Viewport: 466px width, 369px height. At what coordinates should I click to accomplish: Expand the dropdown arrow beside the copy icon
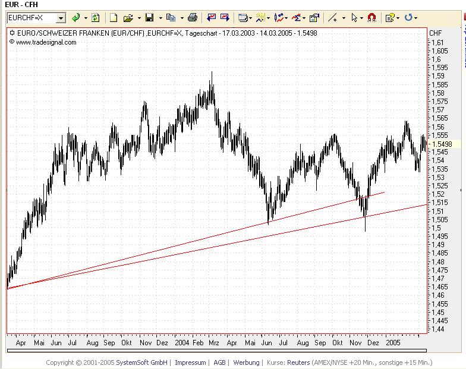[181, 18]
